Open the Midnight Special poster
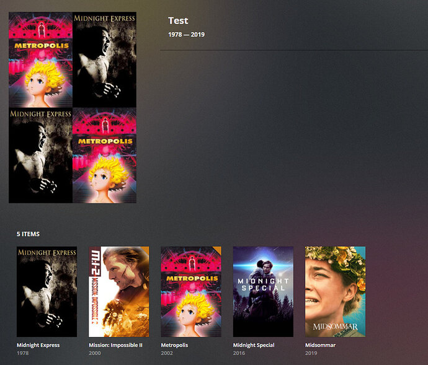The image size is (428, 365). [x=263, y=292]
